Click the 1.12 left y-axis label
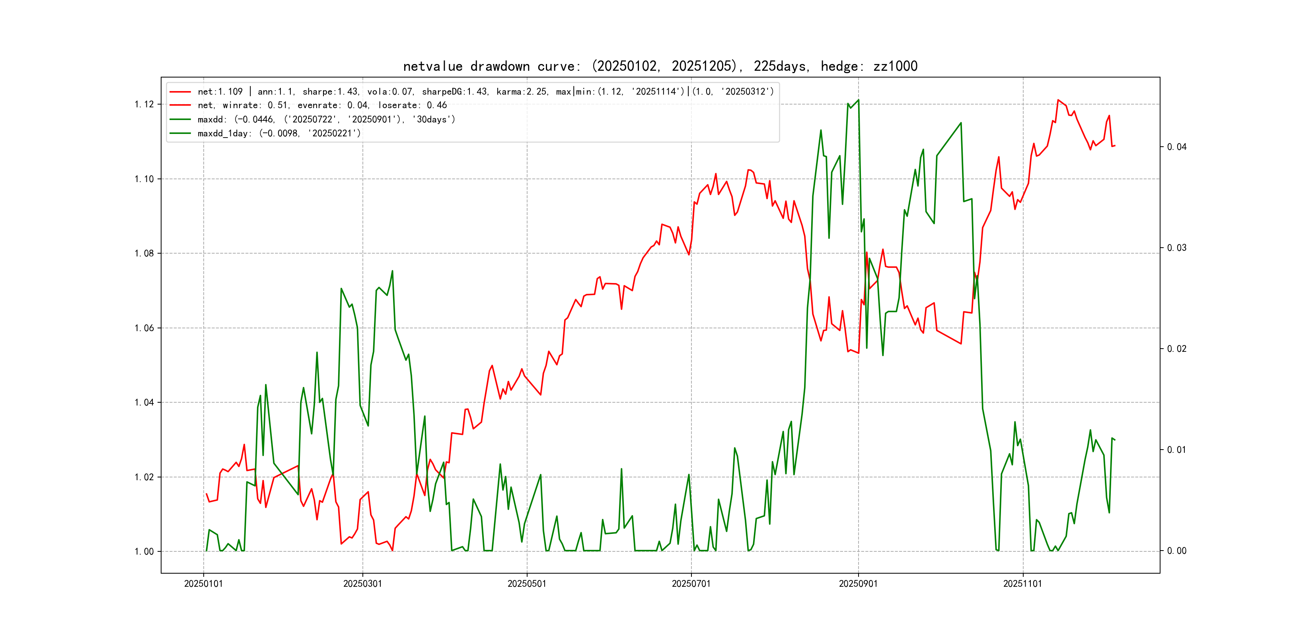Screen dimensions: 1289x644 click(144, 105)
